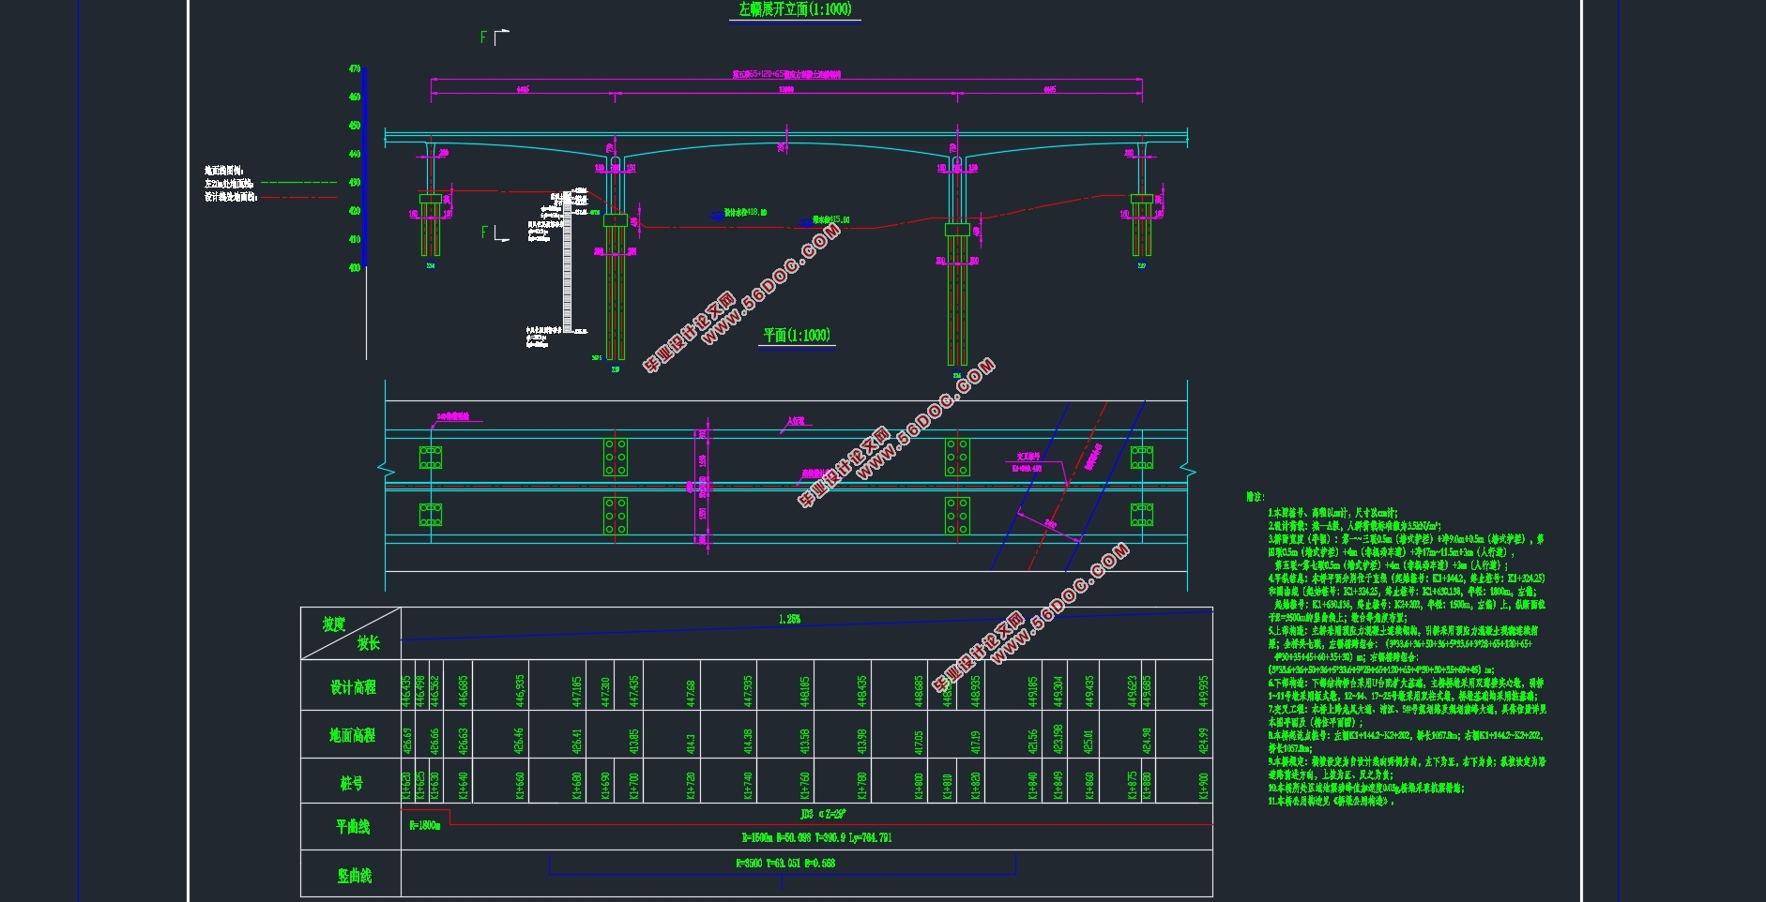Click the R=3500 vertical curve parameters

[x=785, y=863]
